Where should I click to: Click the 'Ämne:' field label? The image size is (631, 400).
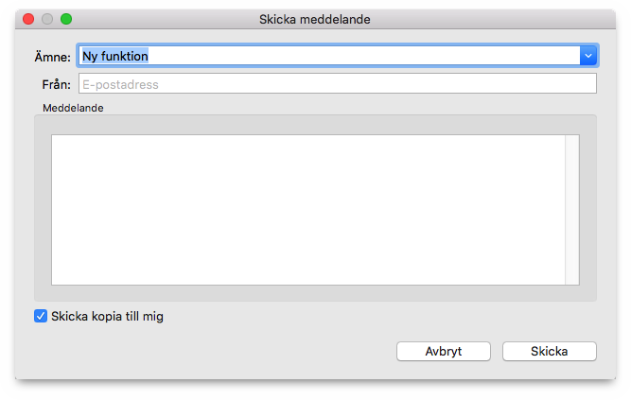click(52, 57)
